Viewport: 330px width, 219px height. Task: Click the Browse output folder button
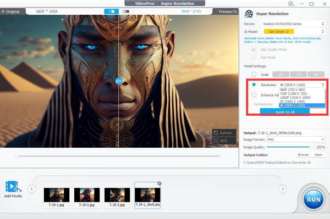tap(303, 155)
